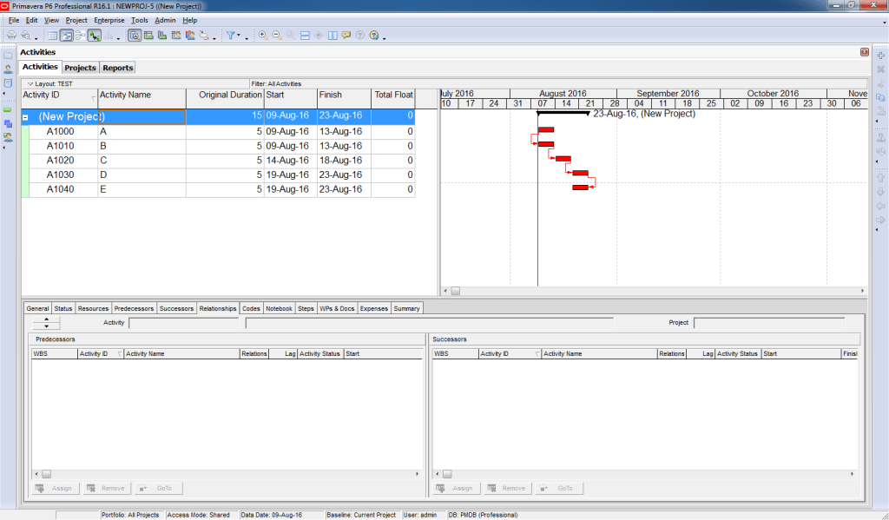This screenshot has width=889, height=520.
Task: Switch to the Relationships tab
Action: click(217, 308)
